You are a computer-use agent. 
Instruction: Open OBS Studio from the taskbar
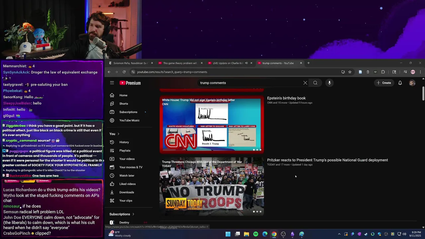pos(283,234)
